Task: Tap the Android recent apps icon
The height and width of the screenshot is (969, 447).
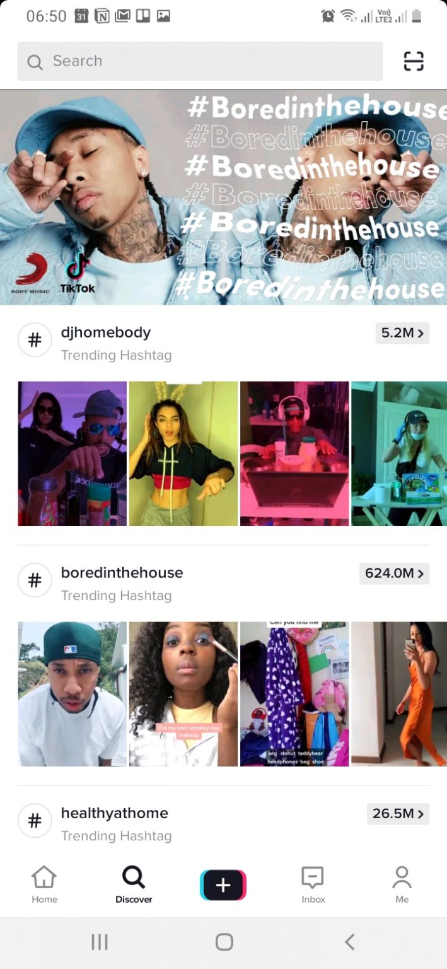Action: pyautogui.click(x=100, y=942)
